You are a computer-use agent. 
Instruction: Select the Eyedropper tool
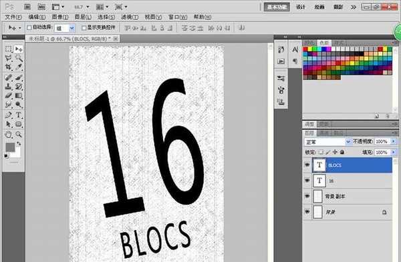pos(19,67)
